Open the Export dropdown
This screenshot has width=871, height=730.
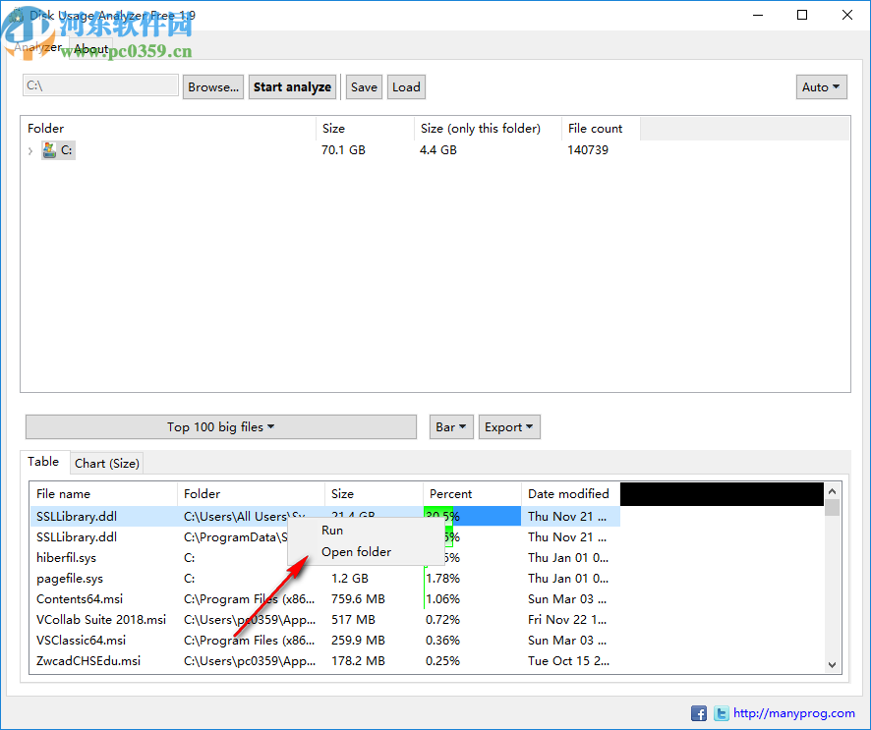tap(509, 426)
